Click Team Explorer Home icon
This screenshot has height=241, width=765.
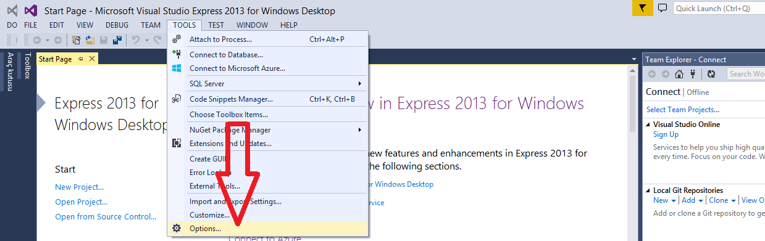pyautogui.click(x=679, y=74)
